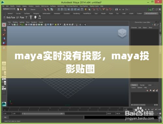The image size is (163, 124).
Task: Click the playback range slider bar
Action: pos(43,114)
